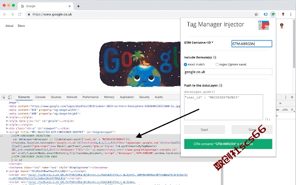Go forward using the browser forward arrow
296x185 pixels.
(12, 14)
